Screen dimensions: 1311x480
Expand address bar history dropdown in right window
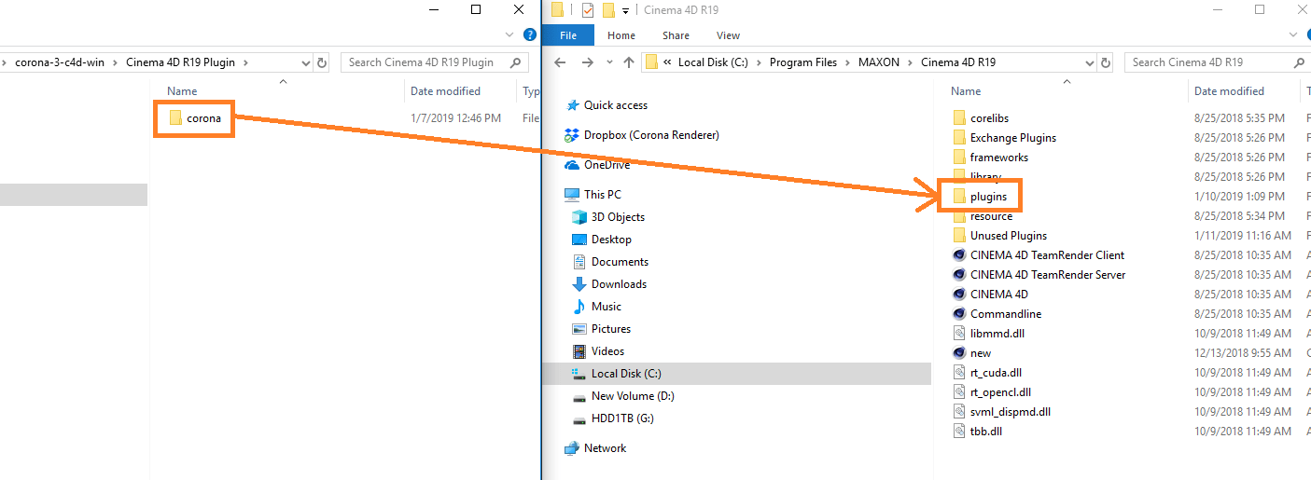tap(1090, 62)
